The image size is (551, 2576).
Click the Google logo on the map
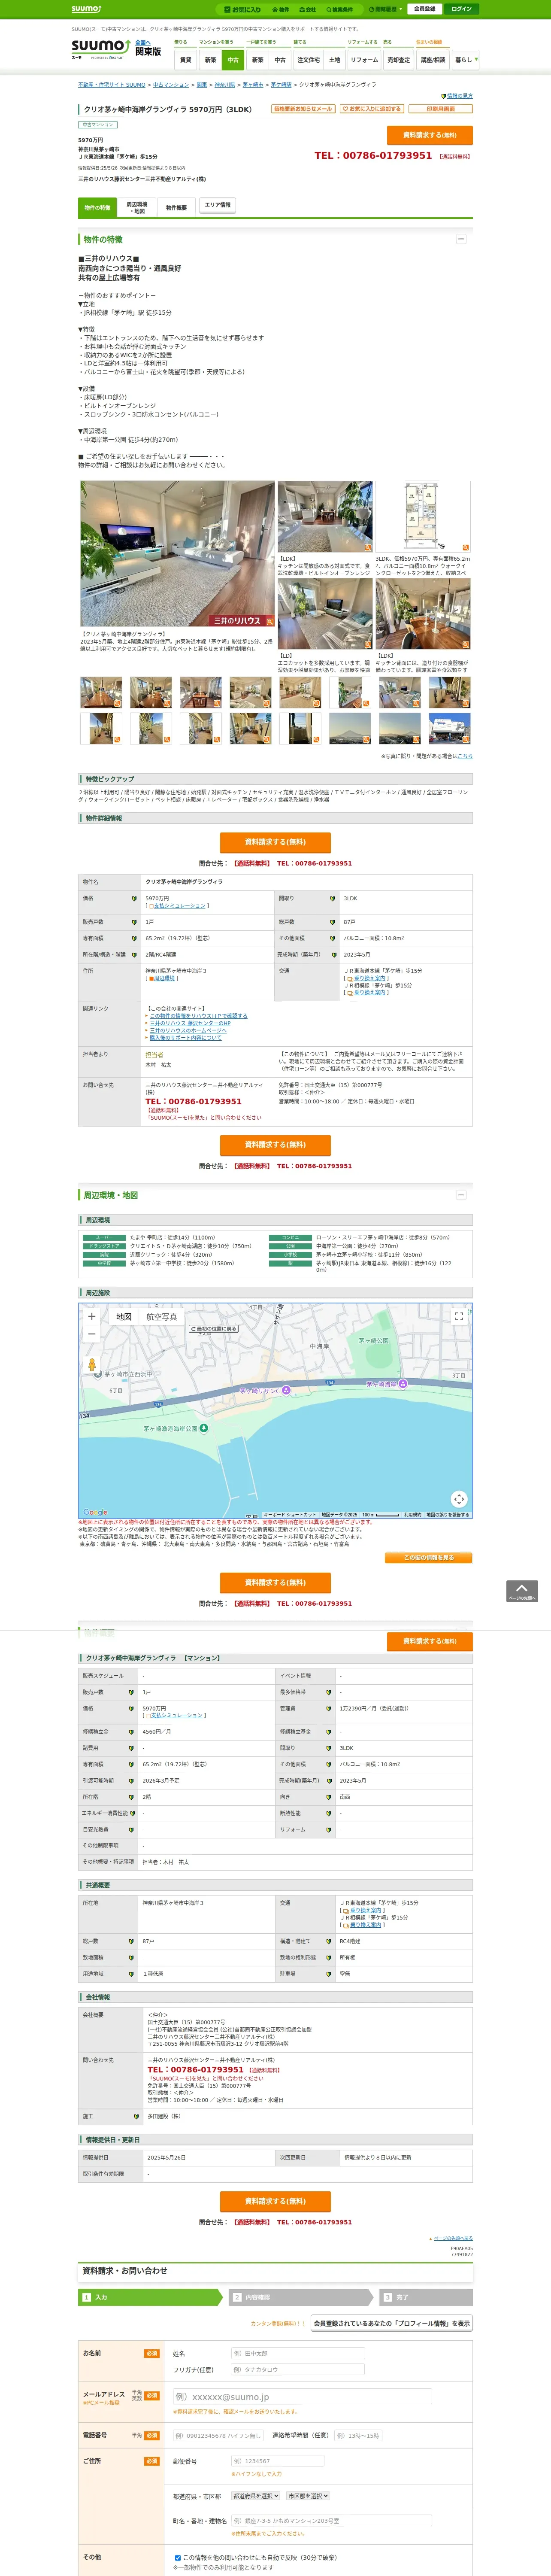(x=95, y=1512)
